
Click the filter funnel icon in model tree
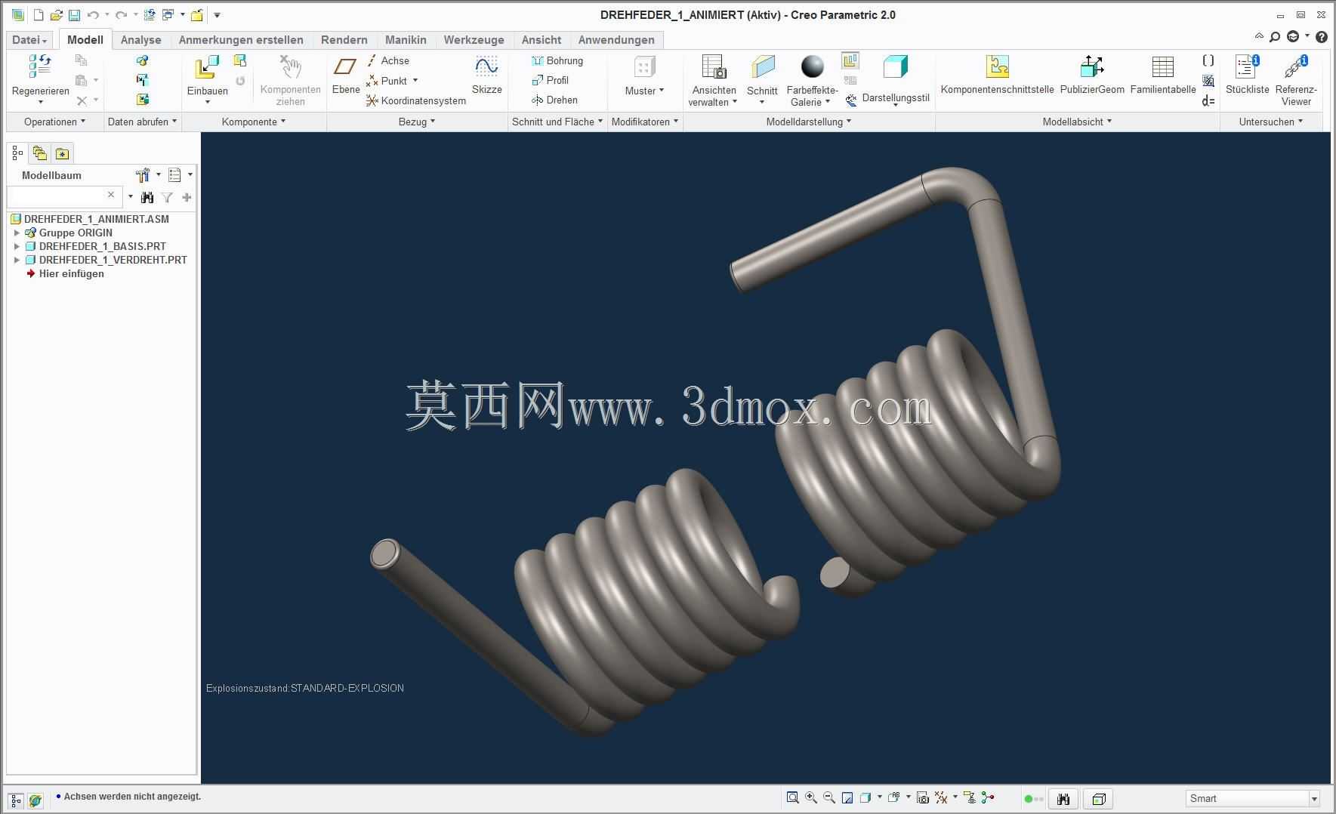point(167,198)
